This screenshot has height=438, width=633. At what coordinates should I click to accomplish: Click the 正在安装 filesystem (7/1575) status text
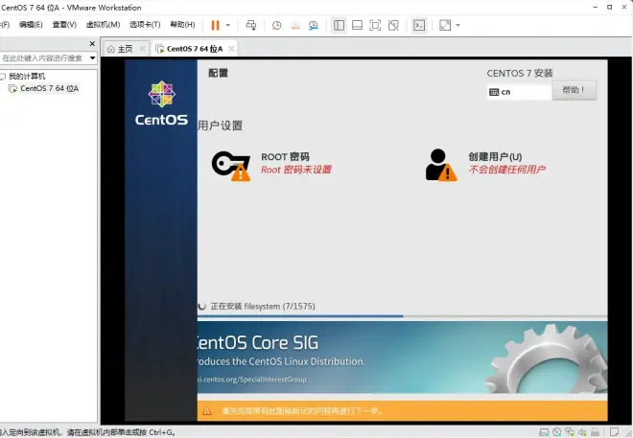(263, 307)
